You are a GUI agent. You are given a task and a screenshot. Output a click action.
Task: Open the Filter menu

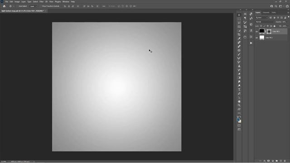point(41,2)
